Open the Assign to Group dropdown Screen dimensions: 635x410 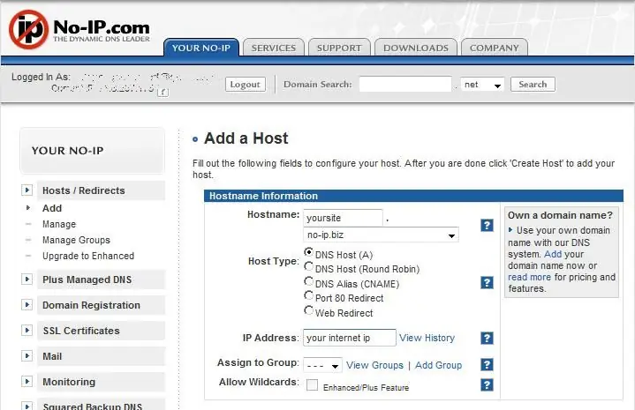pyautogui.click(x=322, y=366)
